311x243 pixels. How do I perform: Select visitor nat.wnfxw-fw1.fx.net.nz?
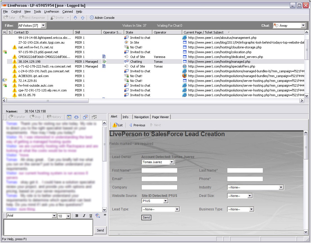coord(36,47)
